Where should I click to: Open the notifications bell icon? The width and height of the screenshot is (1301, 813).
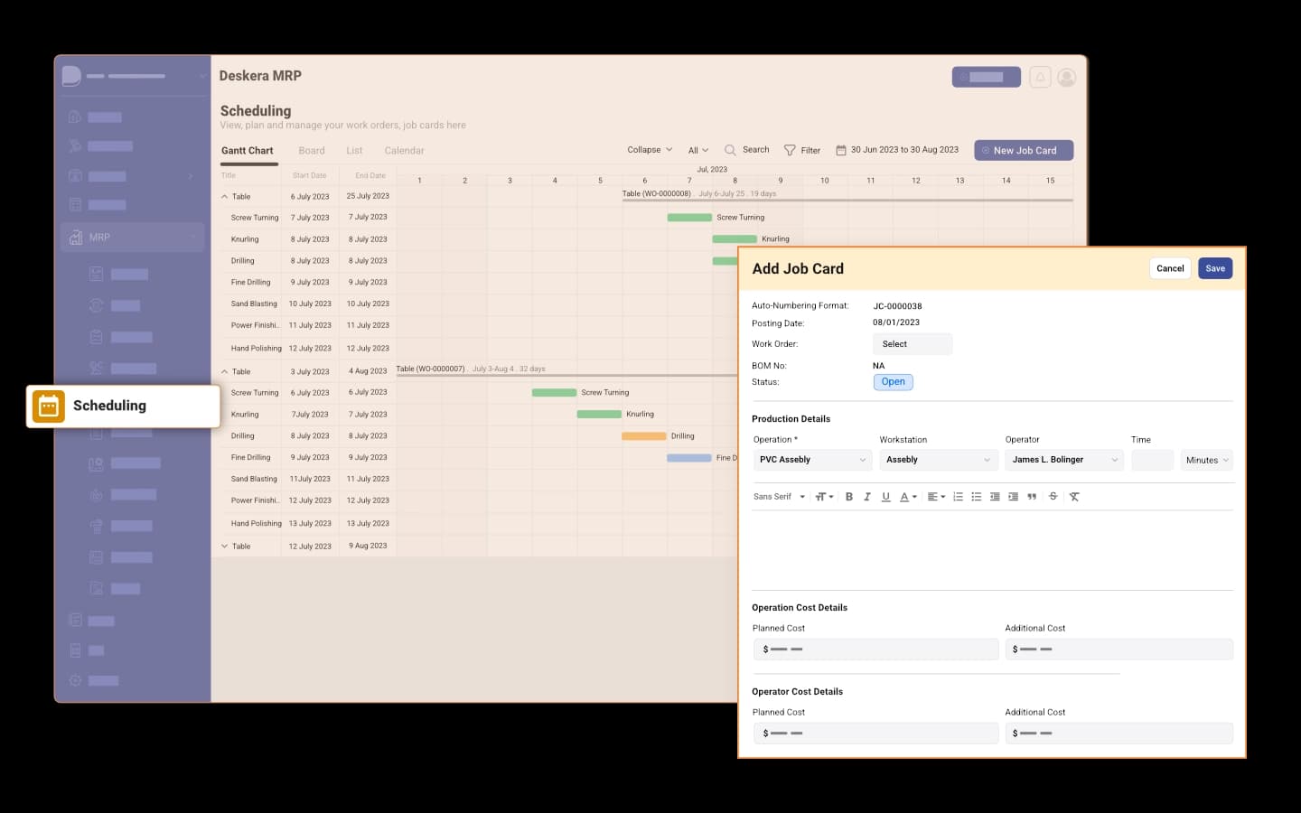pyautogui.click(x=1040, y=78)
